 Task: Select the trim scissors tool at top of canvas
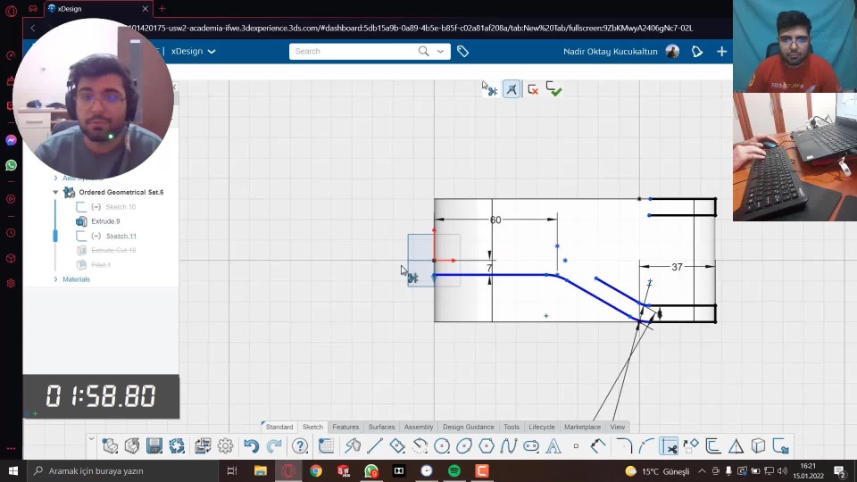[x=489, y=88]
